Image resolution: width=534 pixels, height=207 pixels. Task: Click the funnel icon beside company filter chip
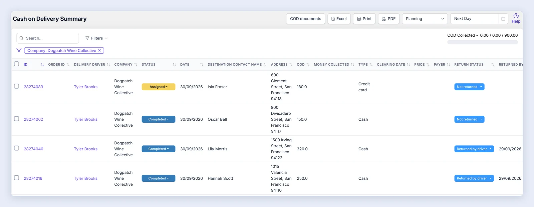click(x=19, y=50)
